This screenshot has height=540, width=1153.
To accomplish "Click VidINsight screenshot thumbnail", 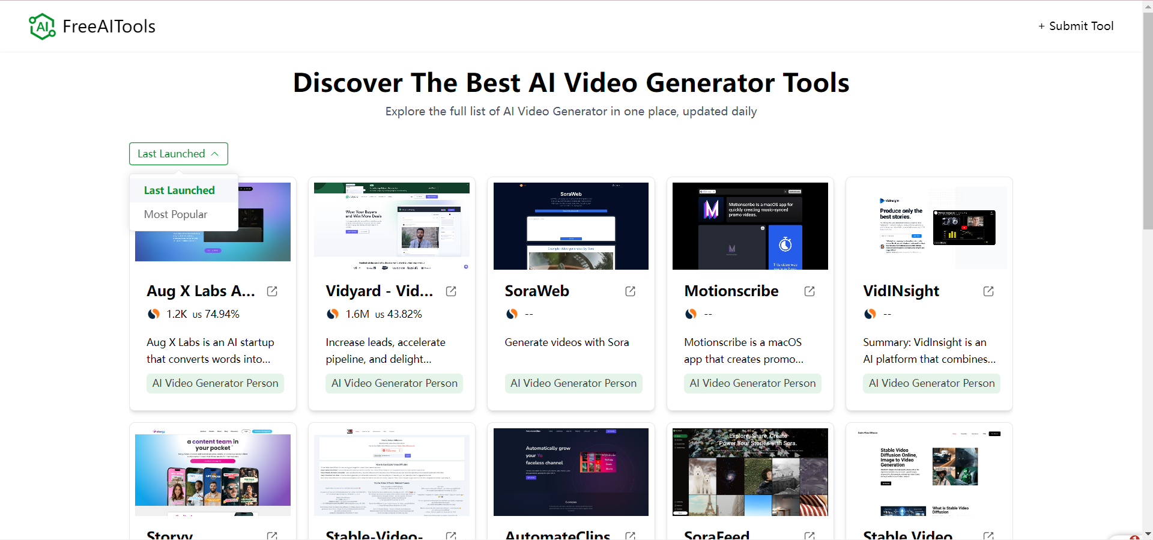I will [929, 226].
